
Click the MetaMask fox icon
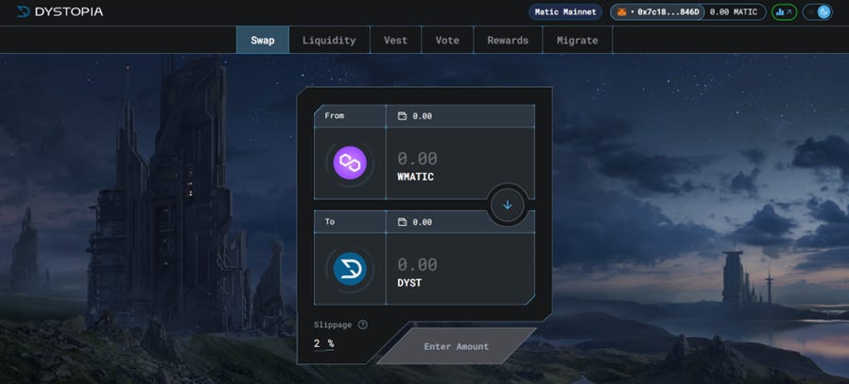point(621,12)
